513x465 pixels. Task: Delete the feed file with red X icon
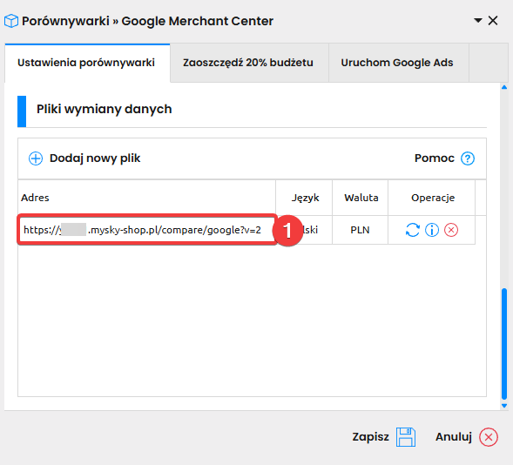[451, 230]
